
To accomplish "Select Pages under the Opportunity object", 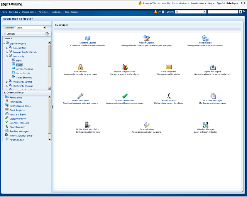I will [x=19, y=65].
